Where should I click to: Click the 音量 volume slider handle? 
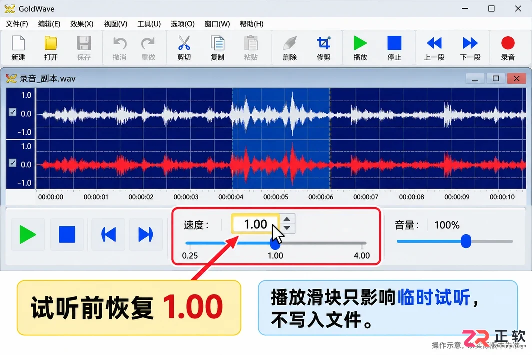466,241
